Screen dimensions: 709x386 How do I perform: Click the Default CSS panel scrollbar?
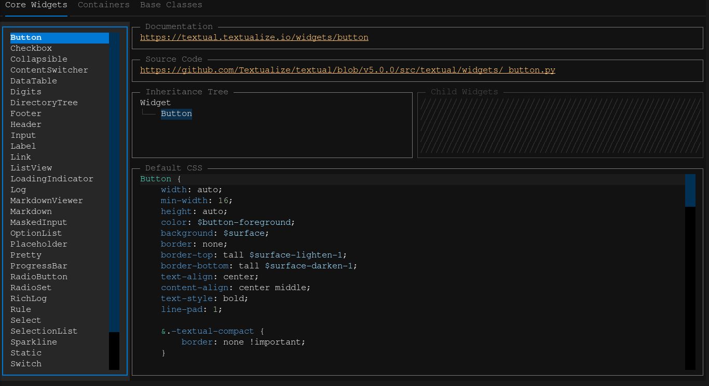pyautogui.click(x=690, y=192)
